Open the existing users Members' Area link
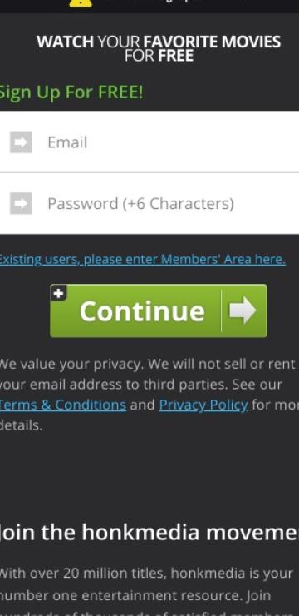 (x=142, y=259)
